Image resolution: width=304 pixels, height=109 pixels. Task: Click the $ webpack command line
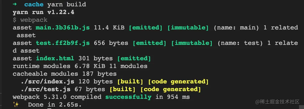30,20
